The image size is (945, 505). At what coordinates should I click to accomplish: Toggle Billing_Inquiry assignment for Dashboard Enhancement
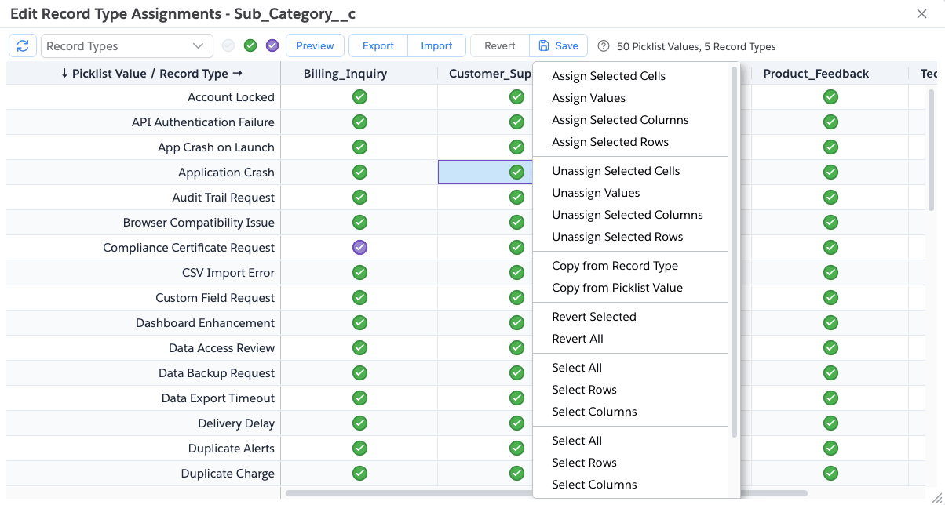[359, 323]
